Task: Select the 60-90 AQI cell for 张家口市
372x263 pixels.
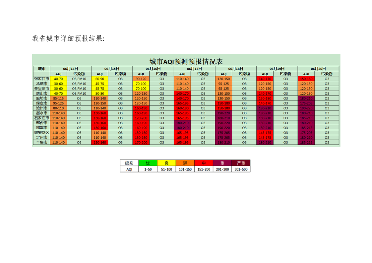Action: (100, 79)
